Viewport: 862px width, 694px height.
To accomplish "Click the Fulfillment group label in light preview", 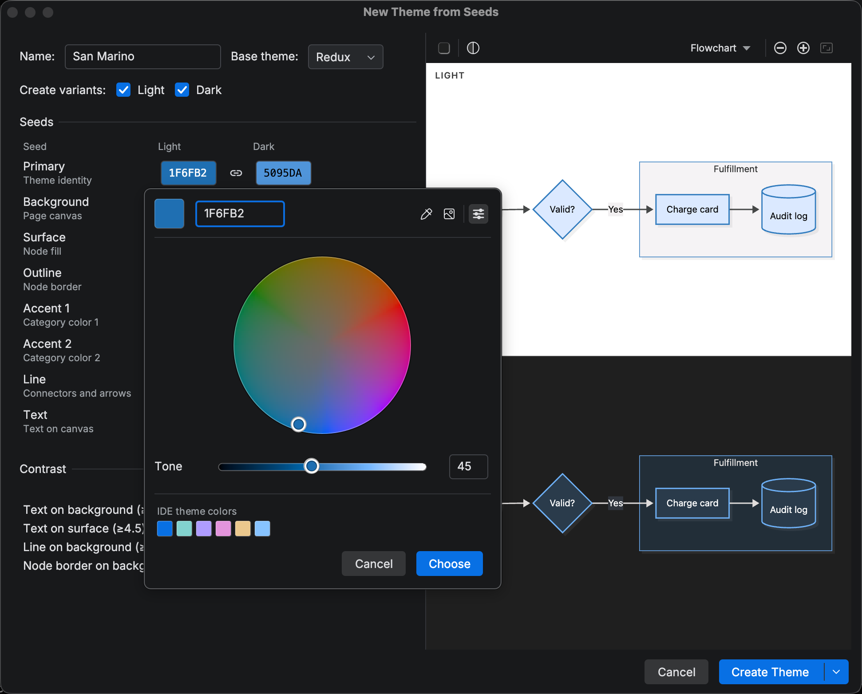I will (x=735, y=169).
